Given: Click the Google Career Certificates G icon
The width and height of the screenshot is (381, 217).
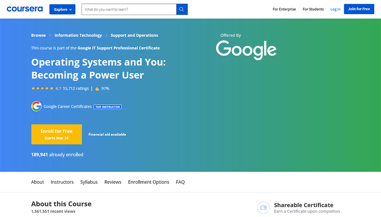Looking at the screenshot, I should tap(36, 107).
